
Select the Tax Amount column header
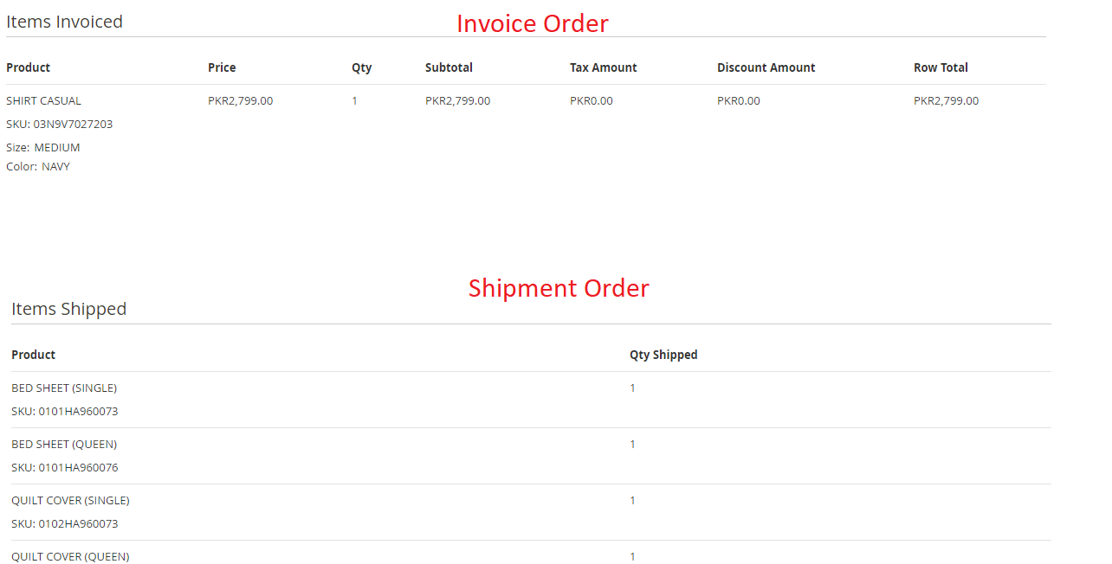coord(603,67)
